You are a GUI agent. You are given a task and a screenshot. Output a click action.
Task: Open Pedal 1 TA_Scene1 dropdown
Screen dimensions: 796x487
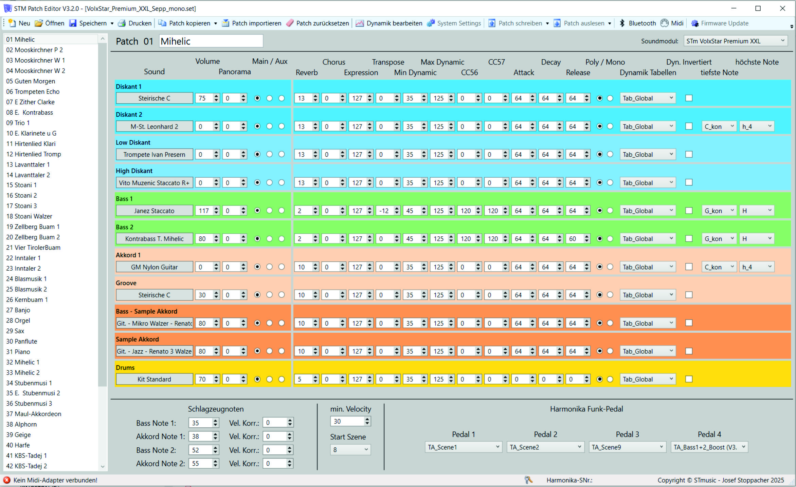pyautogui.click(x=463, y=447)
